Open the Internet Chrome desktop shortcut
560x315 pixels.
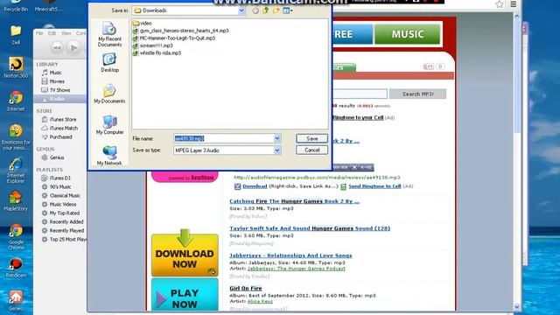coord(16,101)
